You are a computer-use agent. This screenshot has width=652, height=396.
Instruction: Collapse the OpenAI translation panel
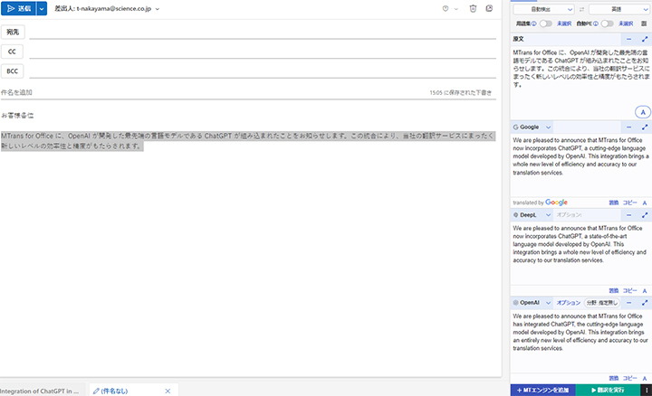pyautogui.click(x=628, y=303)
